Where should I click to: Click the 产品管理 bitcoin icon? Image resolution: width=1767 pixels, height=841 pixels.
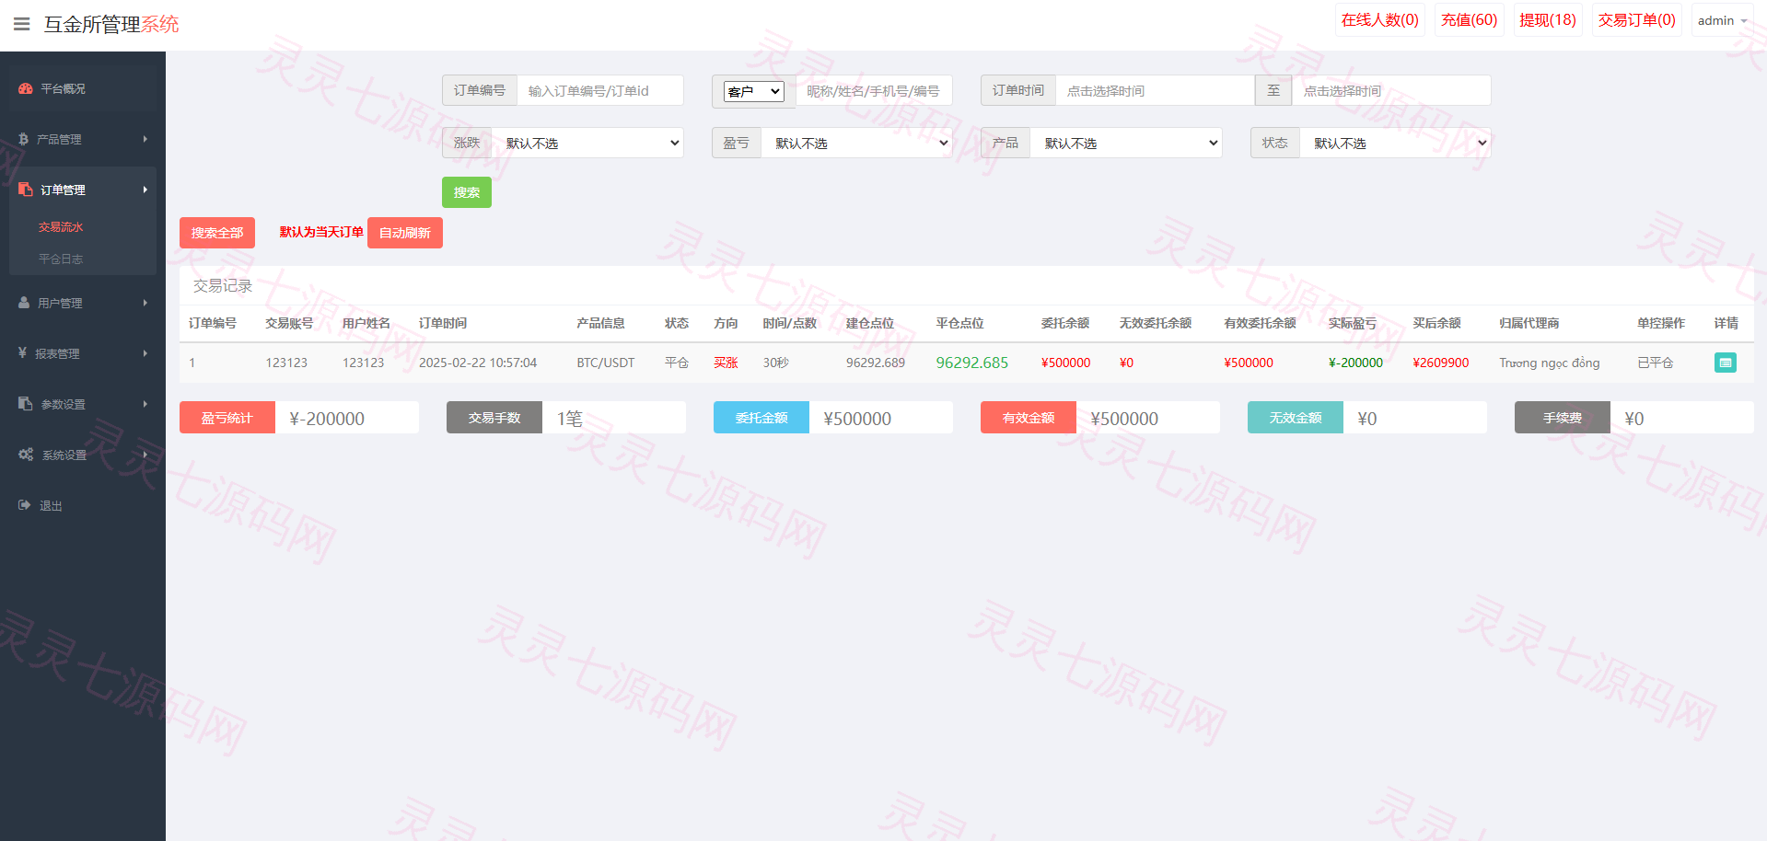[x=24, y=139]
